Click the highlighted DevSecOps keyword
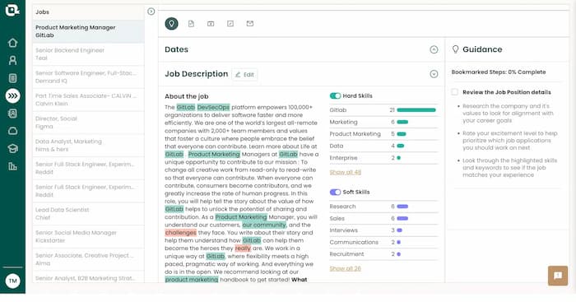Image resolution: width=576 pixels, height=302 pixels. [213, 107]
